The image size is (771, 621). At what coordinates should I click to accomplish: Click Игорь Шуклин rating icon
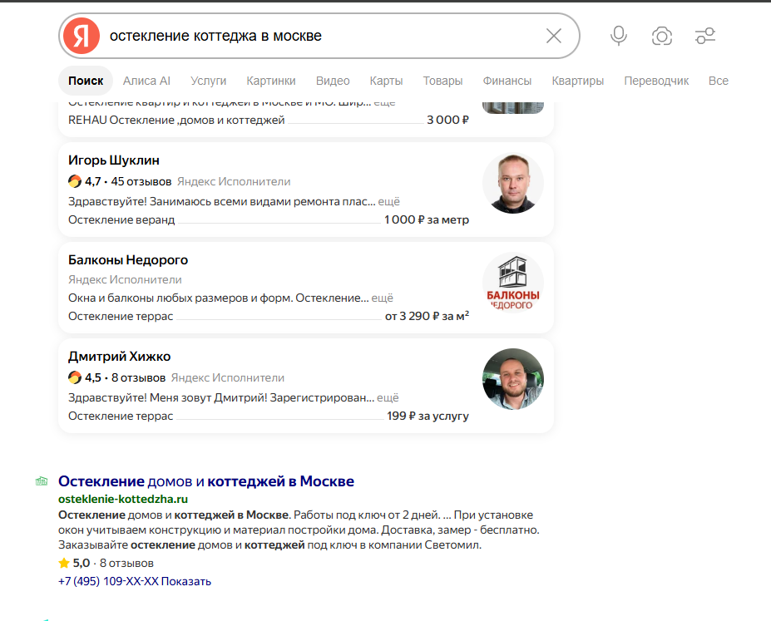coord(75,181)
